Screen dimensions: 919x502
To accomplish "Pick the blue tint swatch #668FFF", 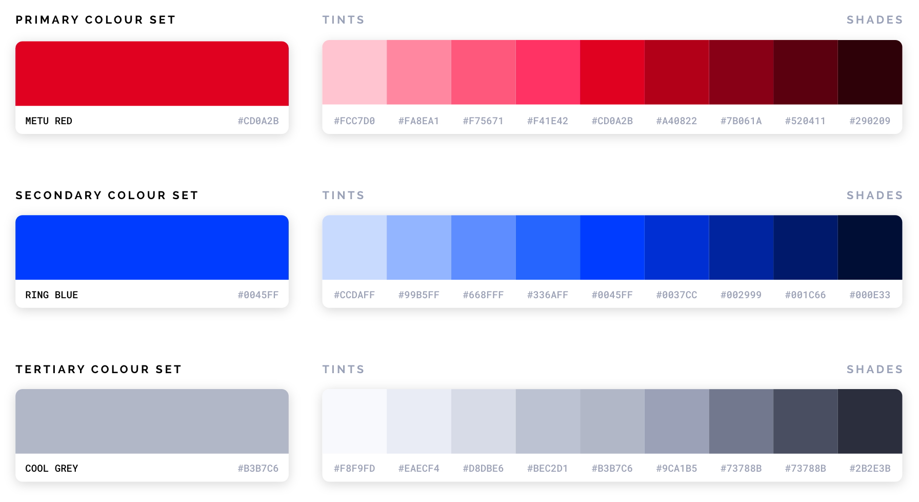I will (x=484, y=247).
